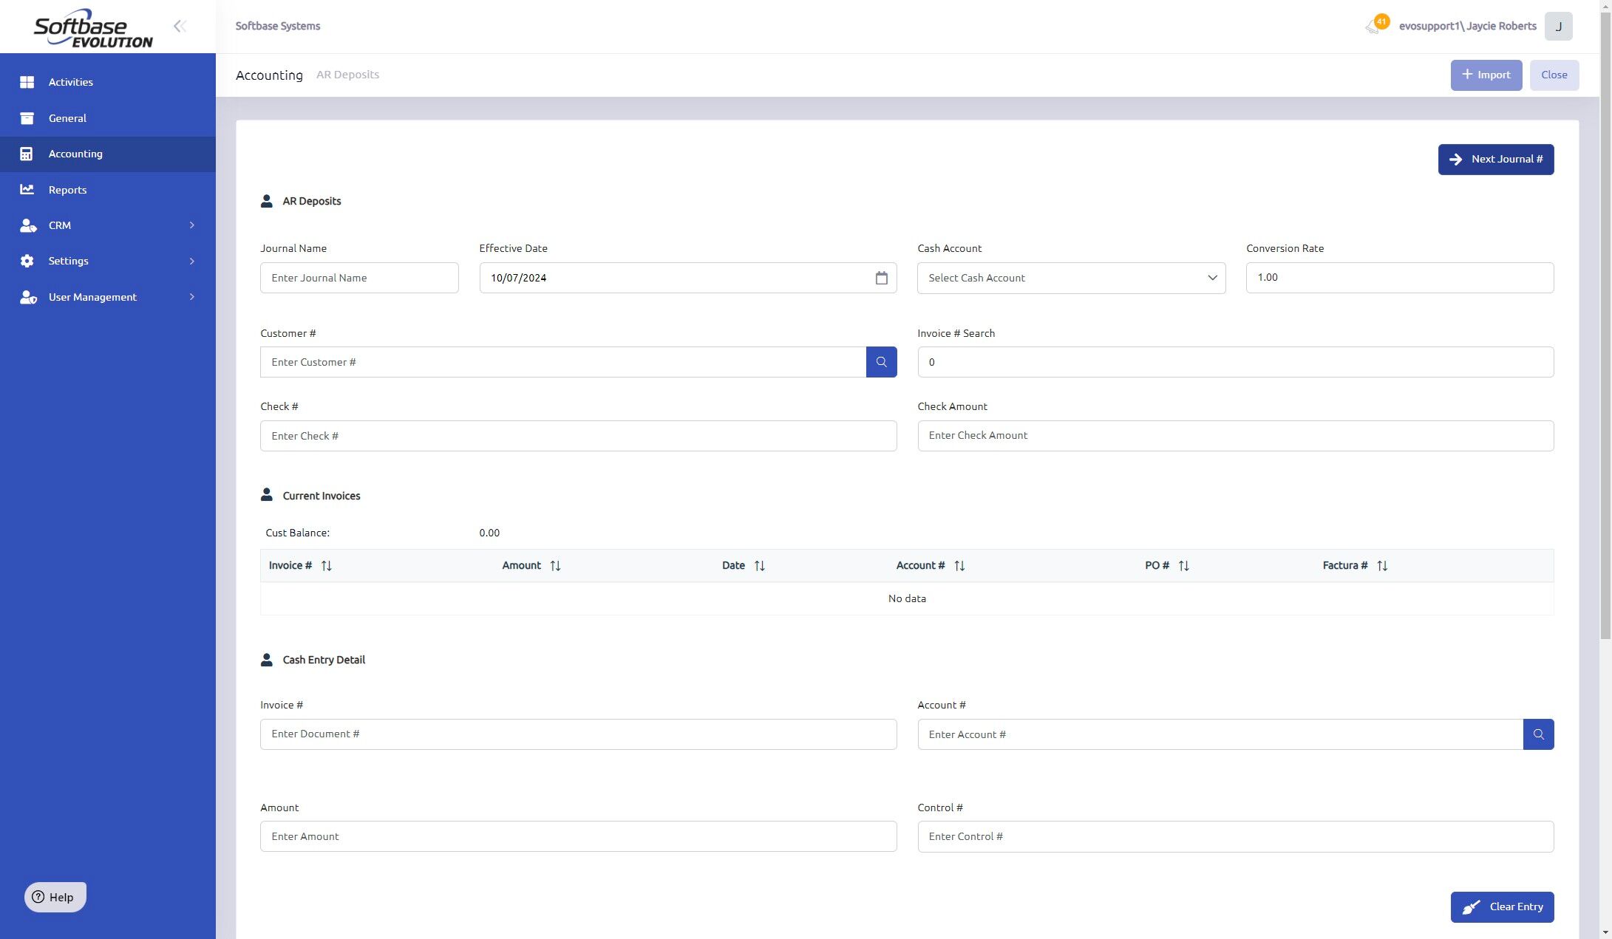Image resolution: width=1612 pixels, height=939 pixels.
Task: Click the Next Journal # button
Action: pyautogui.click(x=1495, y=160)
